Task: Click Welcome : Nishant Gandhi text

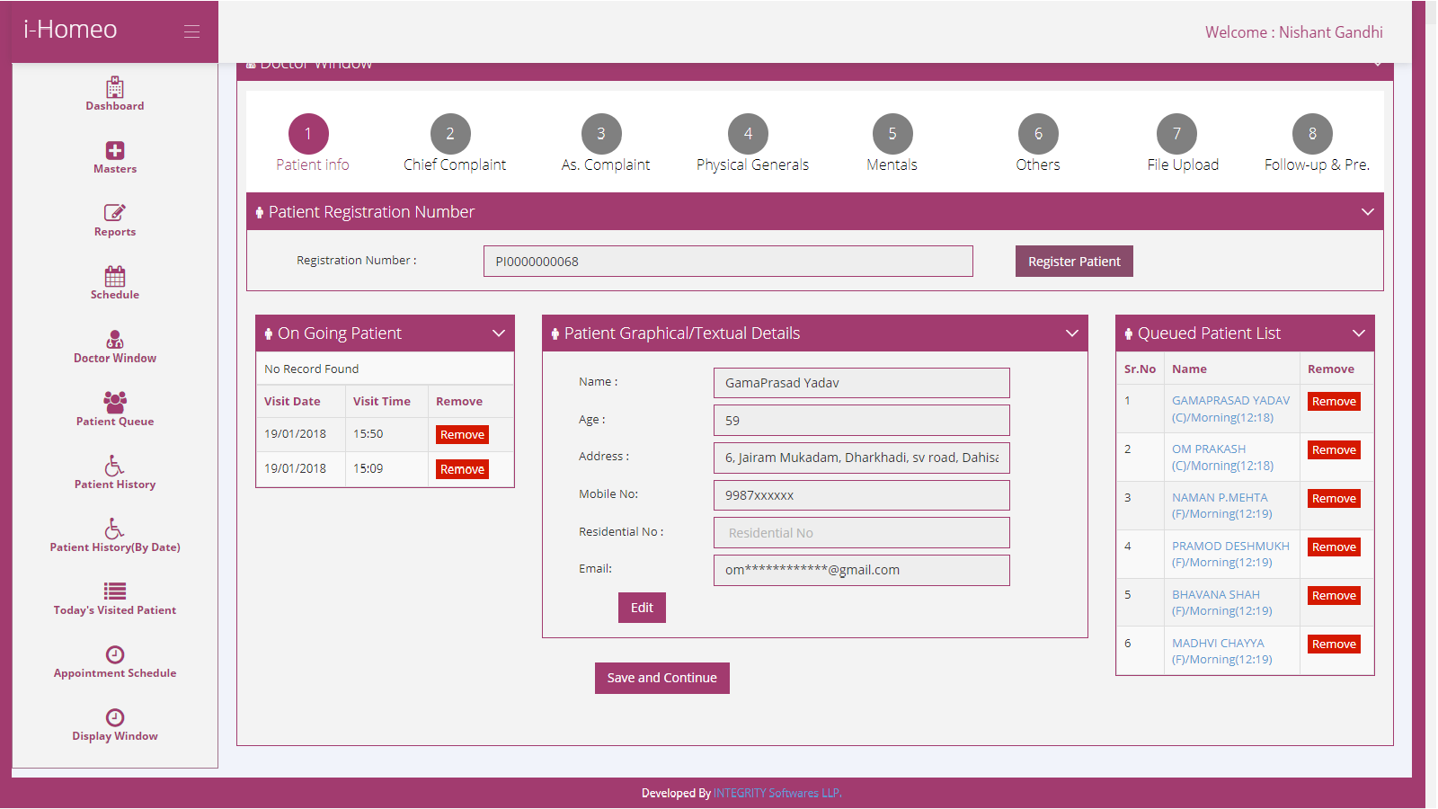Action: point(1293,32)
